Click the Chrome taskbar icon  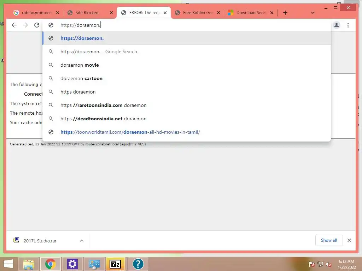pos(50,264)
